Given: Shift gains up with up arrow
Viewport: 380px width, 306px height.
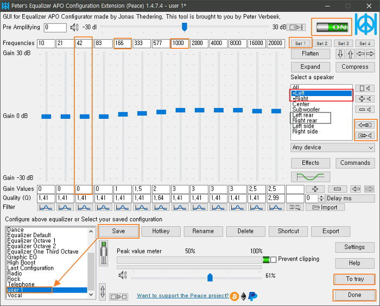Looking at the screenshot, I should 350,54.
